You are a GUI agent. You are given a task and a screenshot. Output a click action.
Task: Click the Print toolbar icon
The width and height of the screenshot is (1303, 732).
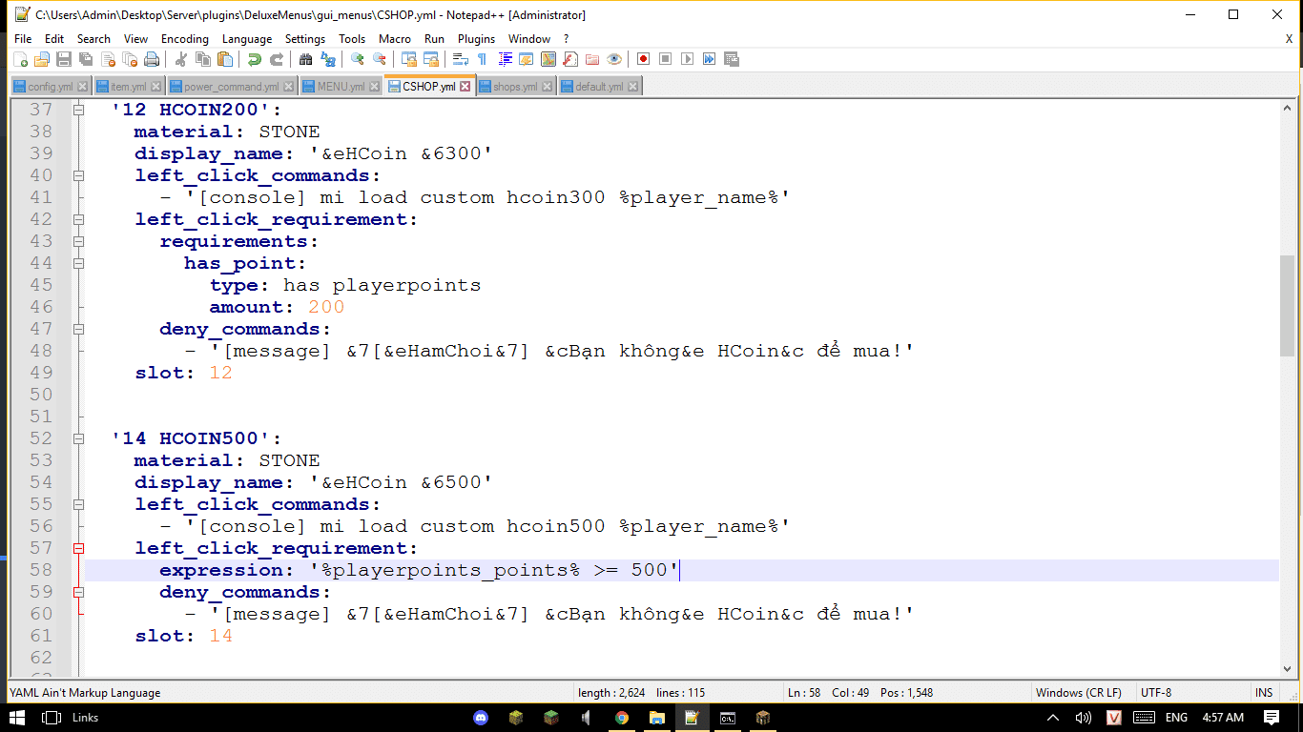(152, 59)
